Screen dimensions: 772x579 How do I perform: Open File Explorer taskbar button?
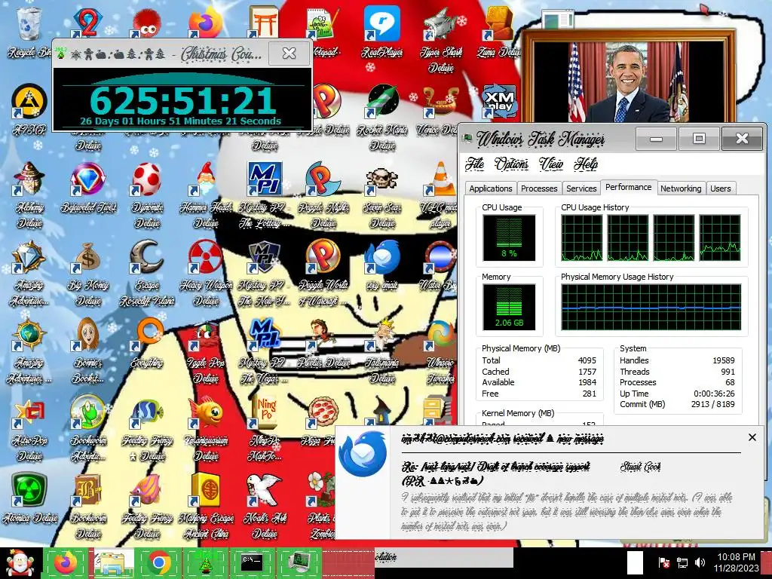(115, 562)
